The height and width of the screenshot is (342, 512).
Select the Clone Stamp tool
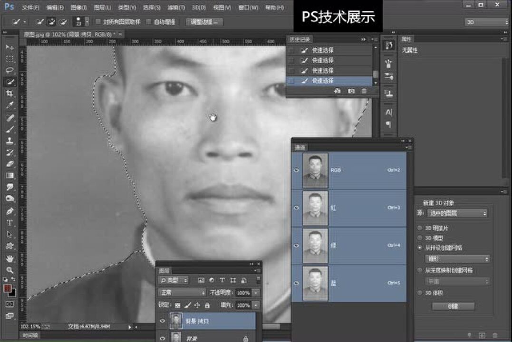point(10,141)
